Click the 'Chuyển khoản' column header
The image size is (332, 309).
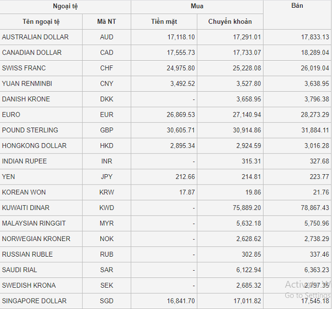coord(230,22)
